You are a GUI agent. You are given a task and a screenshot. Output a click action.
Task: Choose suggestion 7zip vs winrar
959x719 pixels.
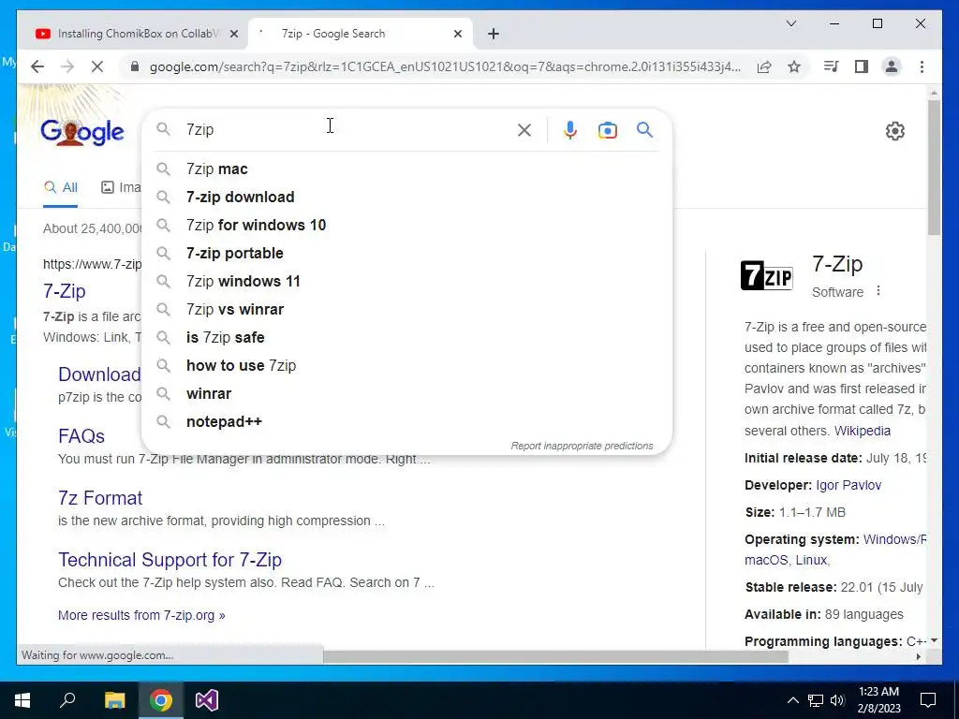pos(406,309)
